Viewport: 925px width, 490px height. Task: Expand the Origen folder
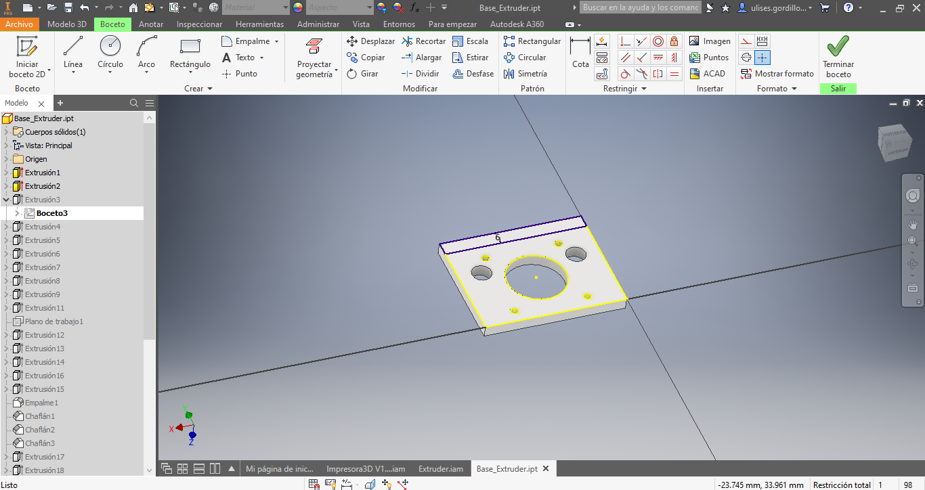[7, 159]
